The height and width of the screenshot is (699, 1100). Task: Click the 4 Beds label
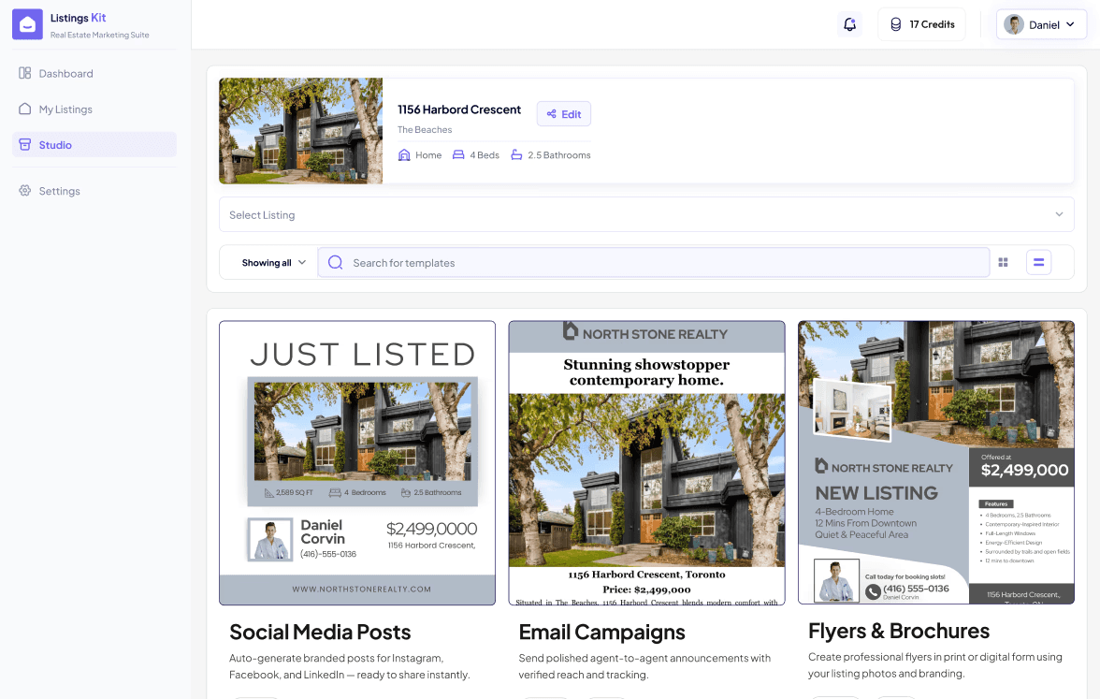(x=485, y=155)
